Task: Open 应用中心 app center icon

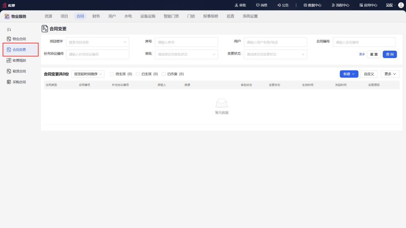Action: point(361,5)
